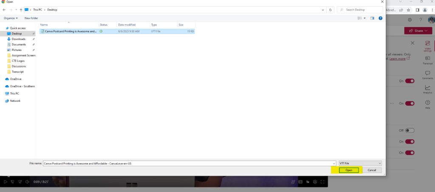Image resolution: width=435 pixels, height=192 pixels.
Task: Change the file view layout icon
Action: coord(360,18)
